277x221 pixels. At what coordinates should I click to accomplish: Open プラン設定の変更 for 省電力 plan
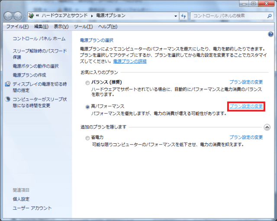(246, 137)
